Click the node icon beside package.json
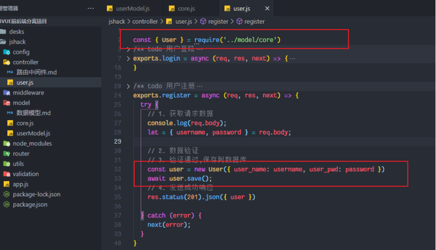This screenshot has height=250, width=436. point(6,205)
